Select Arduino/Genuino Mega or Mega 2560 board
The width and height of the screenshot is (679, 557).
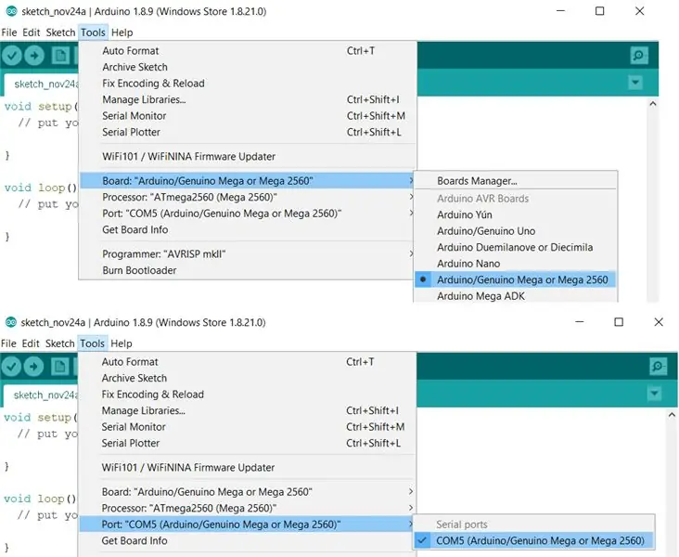(516, 279)
